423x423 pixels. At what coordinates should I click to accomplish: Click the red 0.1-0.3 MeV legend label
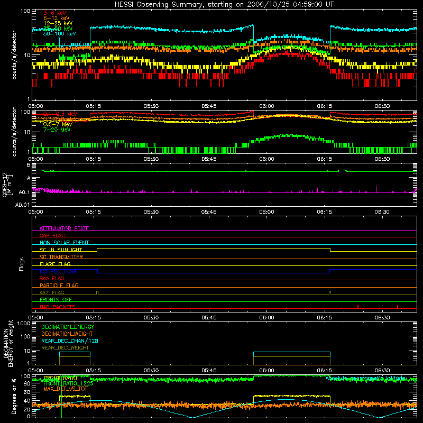point(60,114)
